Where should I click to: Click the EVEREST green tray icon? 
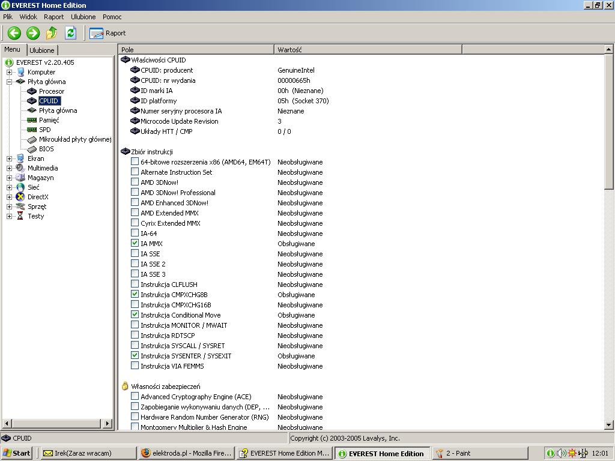pos(551,453)
